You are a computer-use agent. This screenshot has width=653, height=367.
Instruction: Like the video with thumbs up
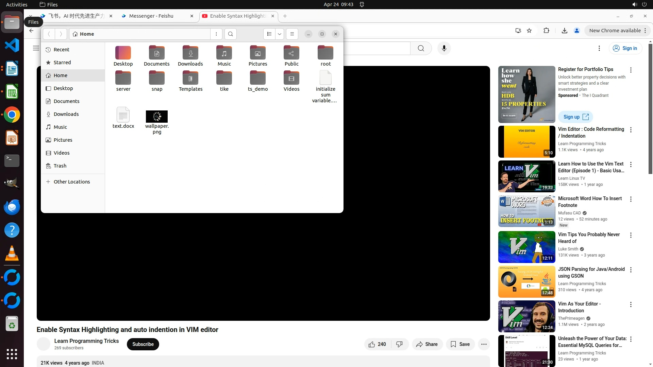click(372, 344)
